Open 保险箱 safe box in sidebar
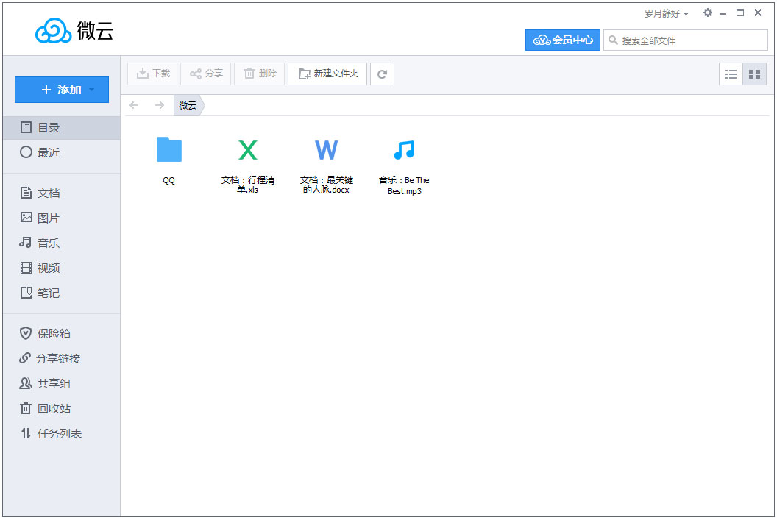777x520 pixels. (x=54, y=333)
